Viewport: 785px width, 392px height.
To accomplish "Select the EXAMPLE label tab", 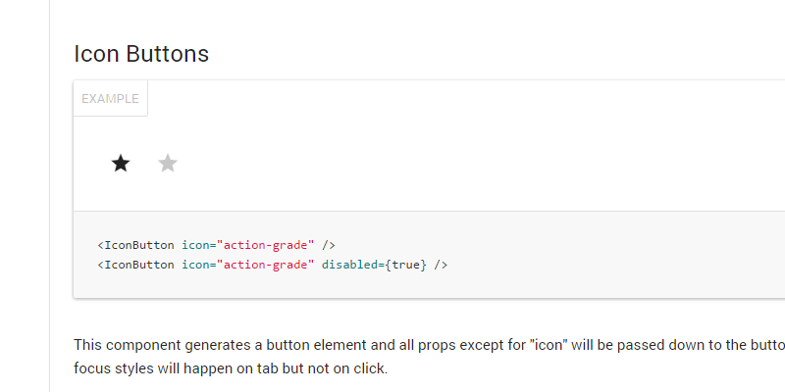I will coord(110,99).
